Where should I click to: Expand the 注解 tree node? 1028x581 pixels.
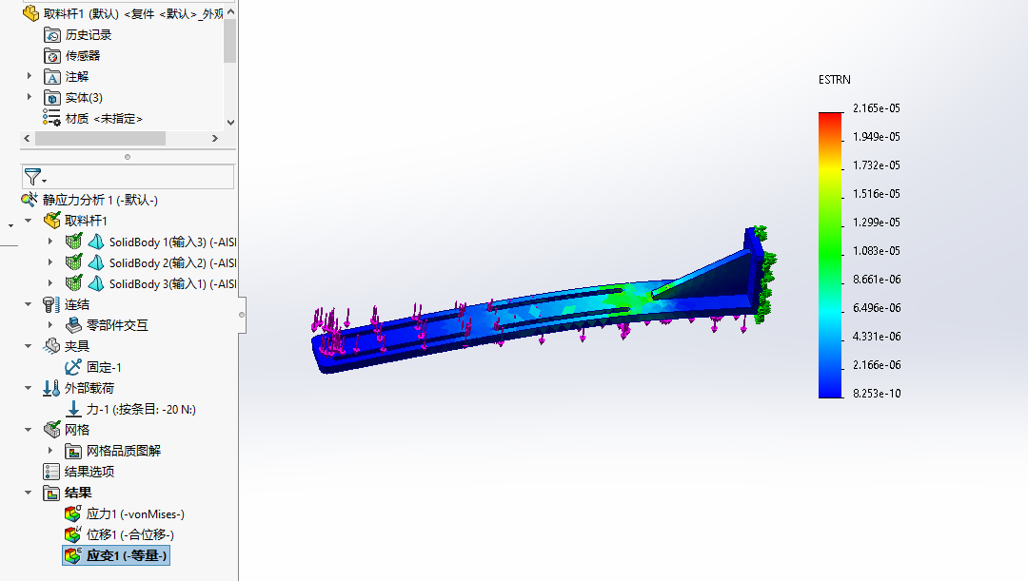[29, 76]
